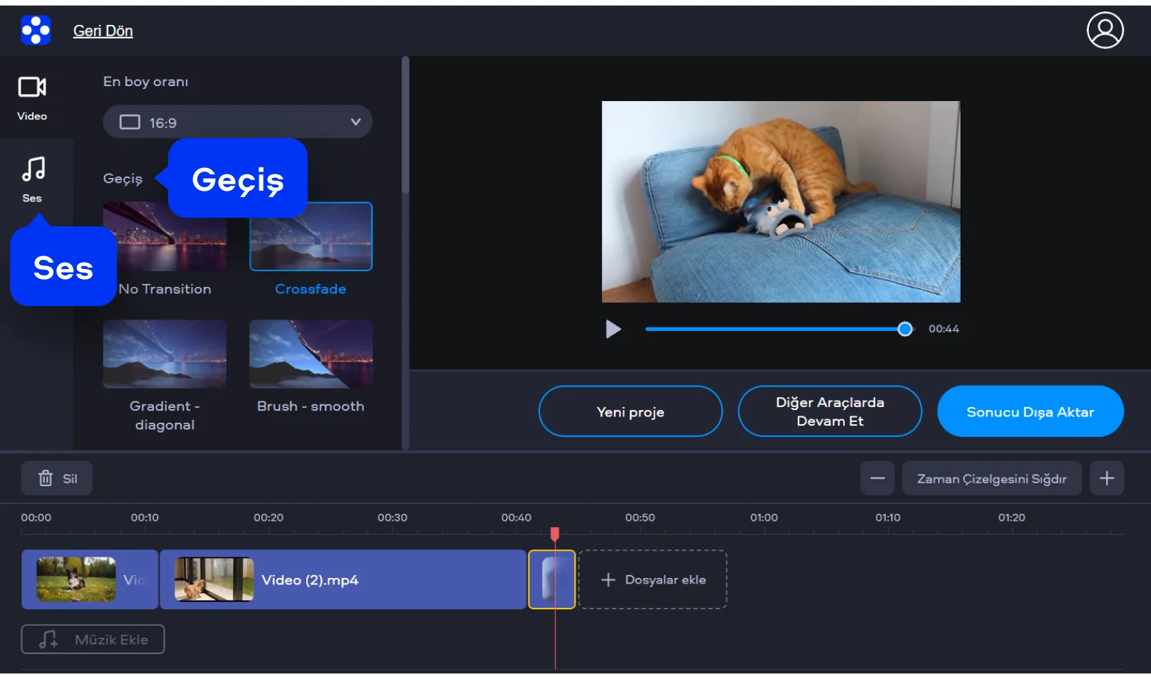Open the Video tab in sidebar
The height and width of the screenshot is (679, 1151).
tap(32, 98)
